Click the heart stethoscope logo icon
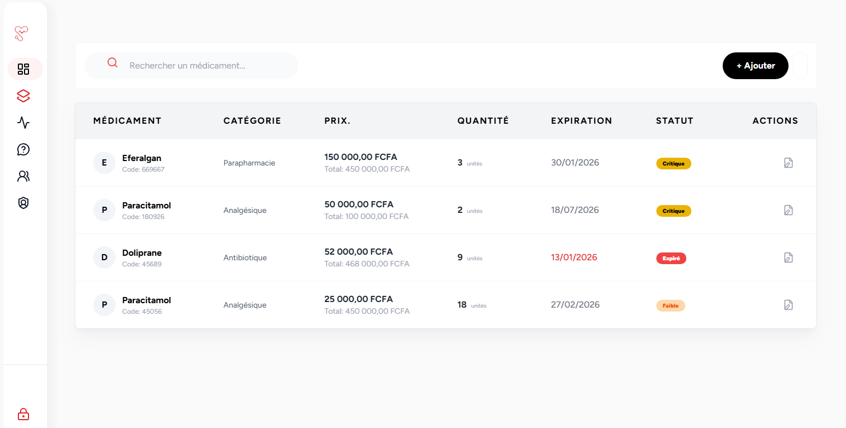 pos(22,33)
